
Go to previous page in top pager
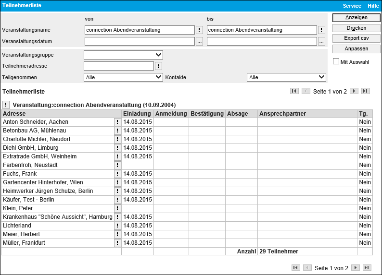click(x=306, y=91)
